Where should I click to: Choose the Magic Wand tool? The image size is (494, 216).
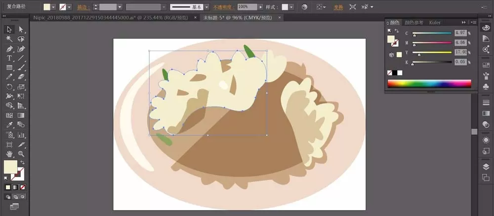(x=9, y=39)
